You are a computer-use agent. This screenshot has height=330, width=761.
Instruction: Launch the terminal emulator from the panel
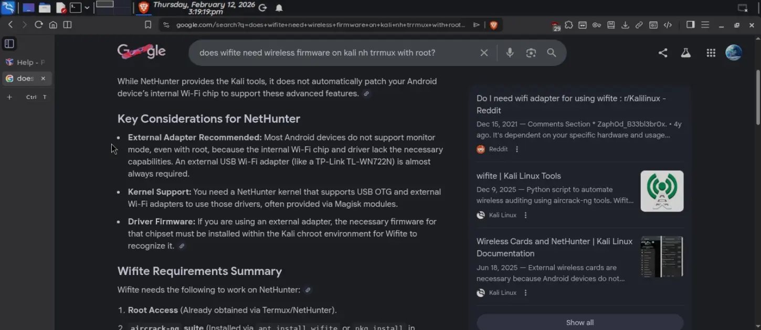[76, 8]
